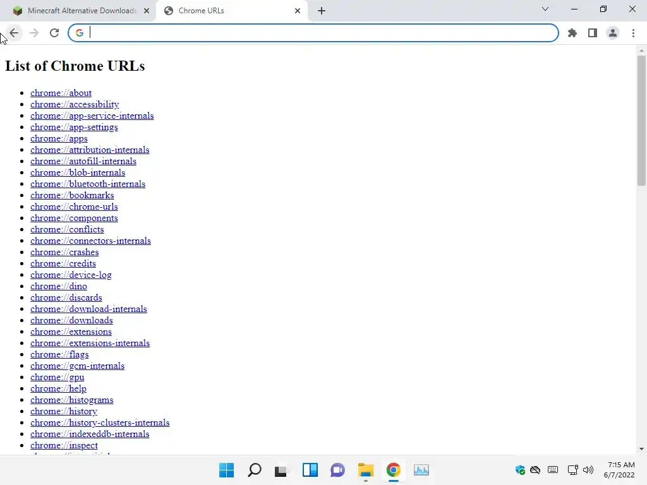
Task: Open Task View on taskbar
Action: tap(282, 470)
